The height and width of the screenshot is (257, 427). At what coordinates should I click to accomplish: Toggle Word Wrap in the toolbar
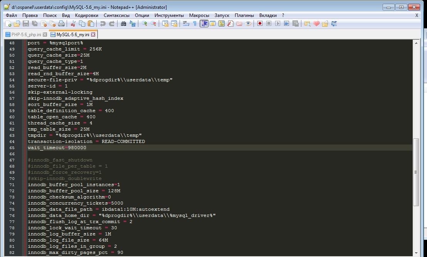tap(186, 24)
